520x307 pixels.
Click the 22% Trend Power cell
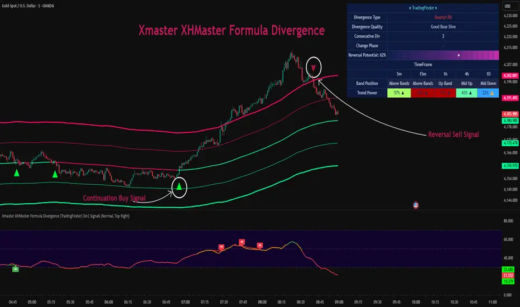[x=488, y=93]
